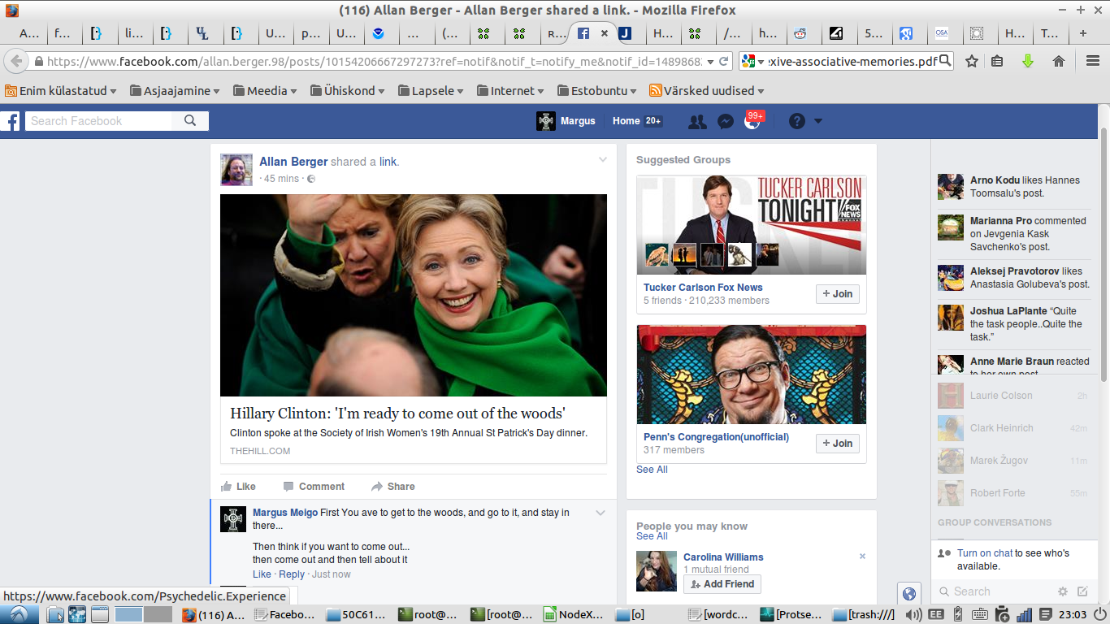The image size is (1110, 624).
Task: Open the account dropdown arrow beside help
Action: click(x=818, y=121)
